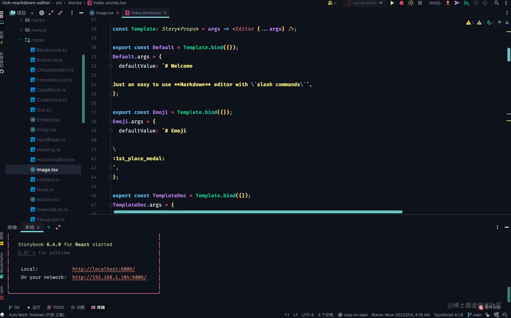The width and height of the screenshot is (511, 318).
Task: Maximize the terminal panel
Action: coord(58,228)
